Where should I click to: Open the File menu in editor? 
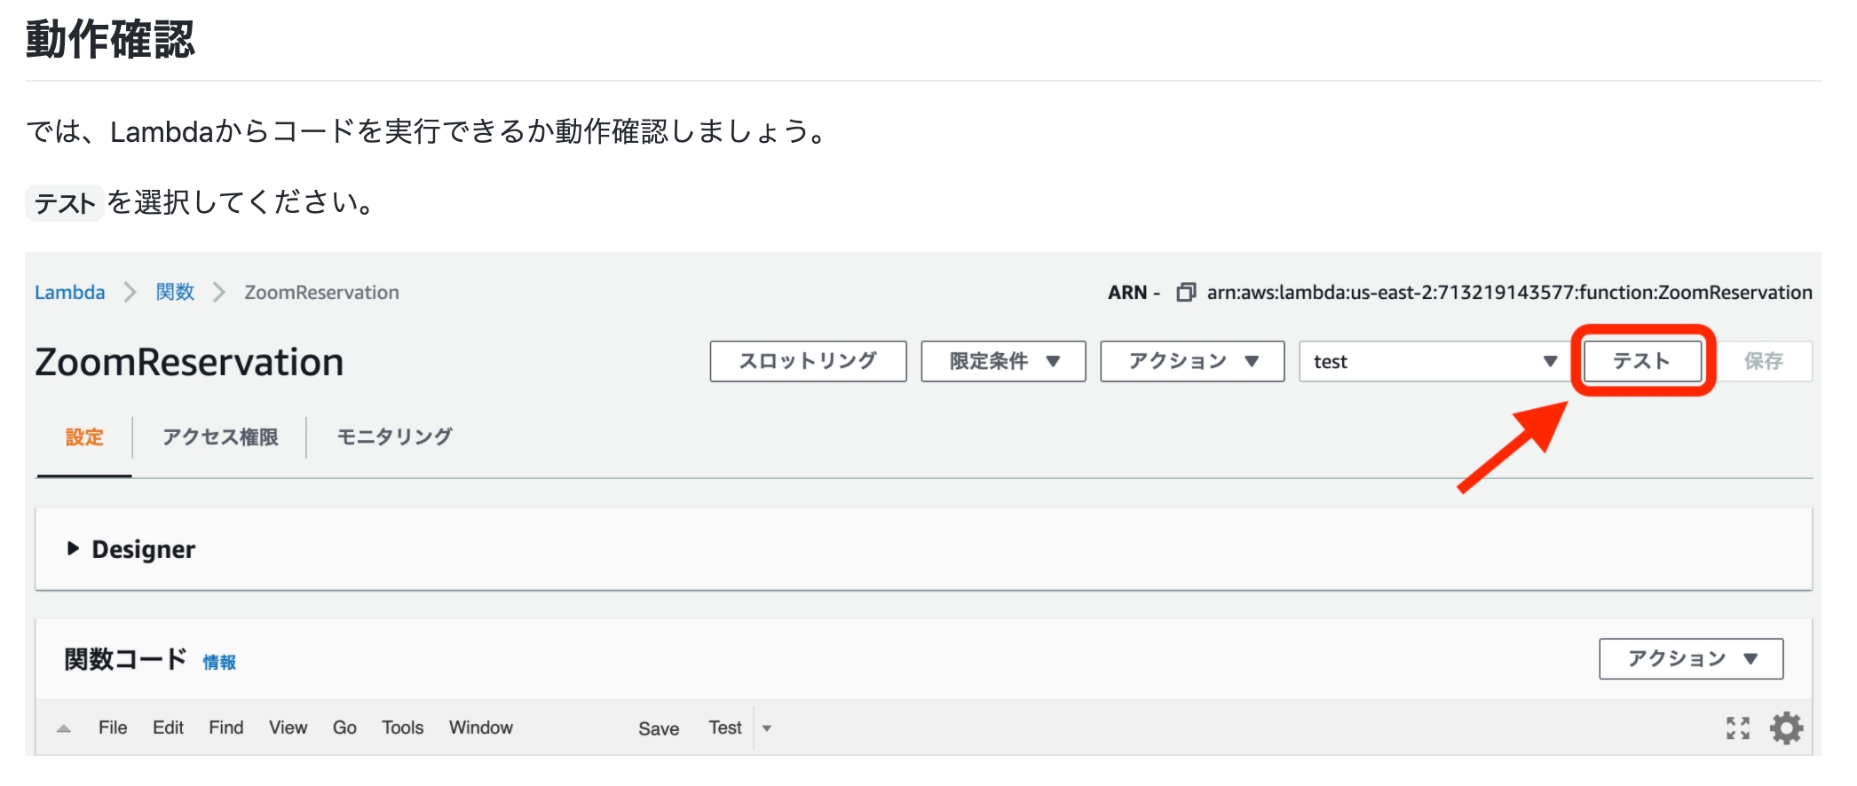coord(113,728)
